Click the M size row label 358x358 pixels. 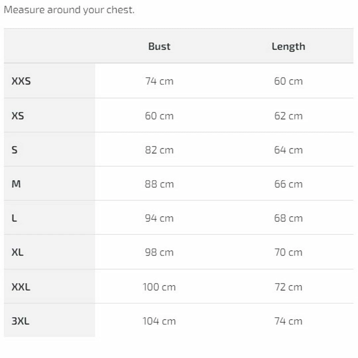point(16,184)
